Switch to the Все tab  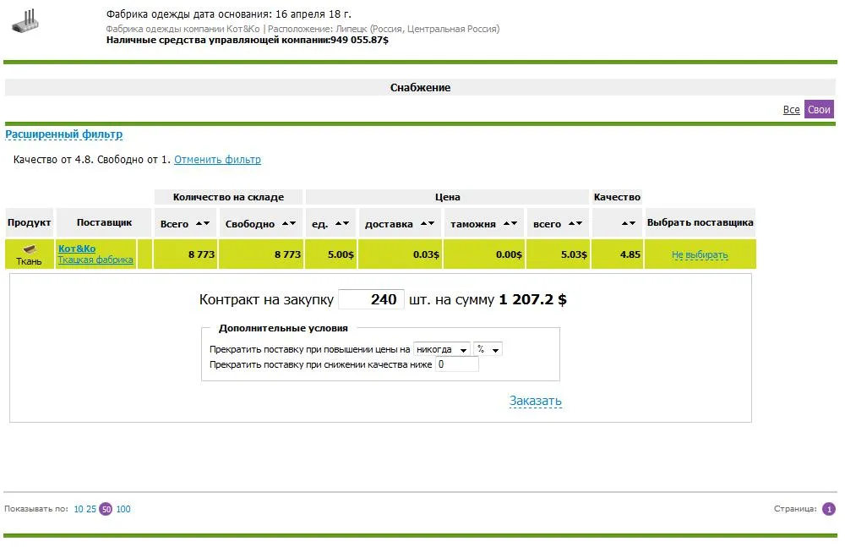791,110
